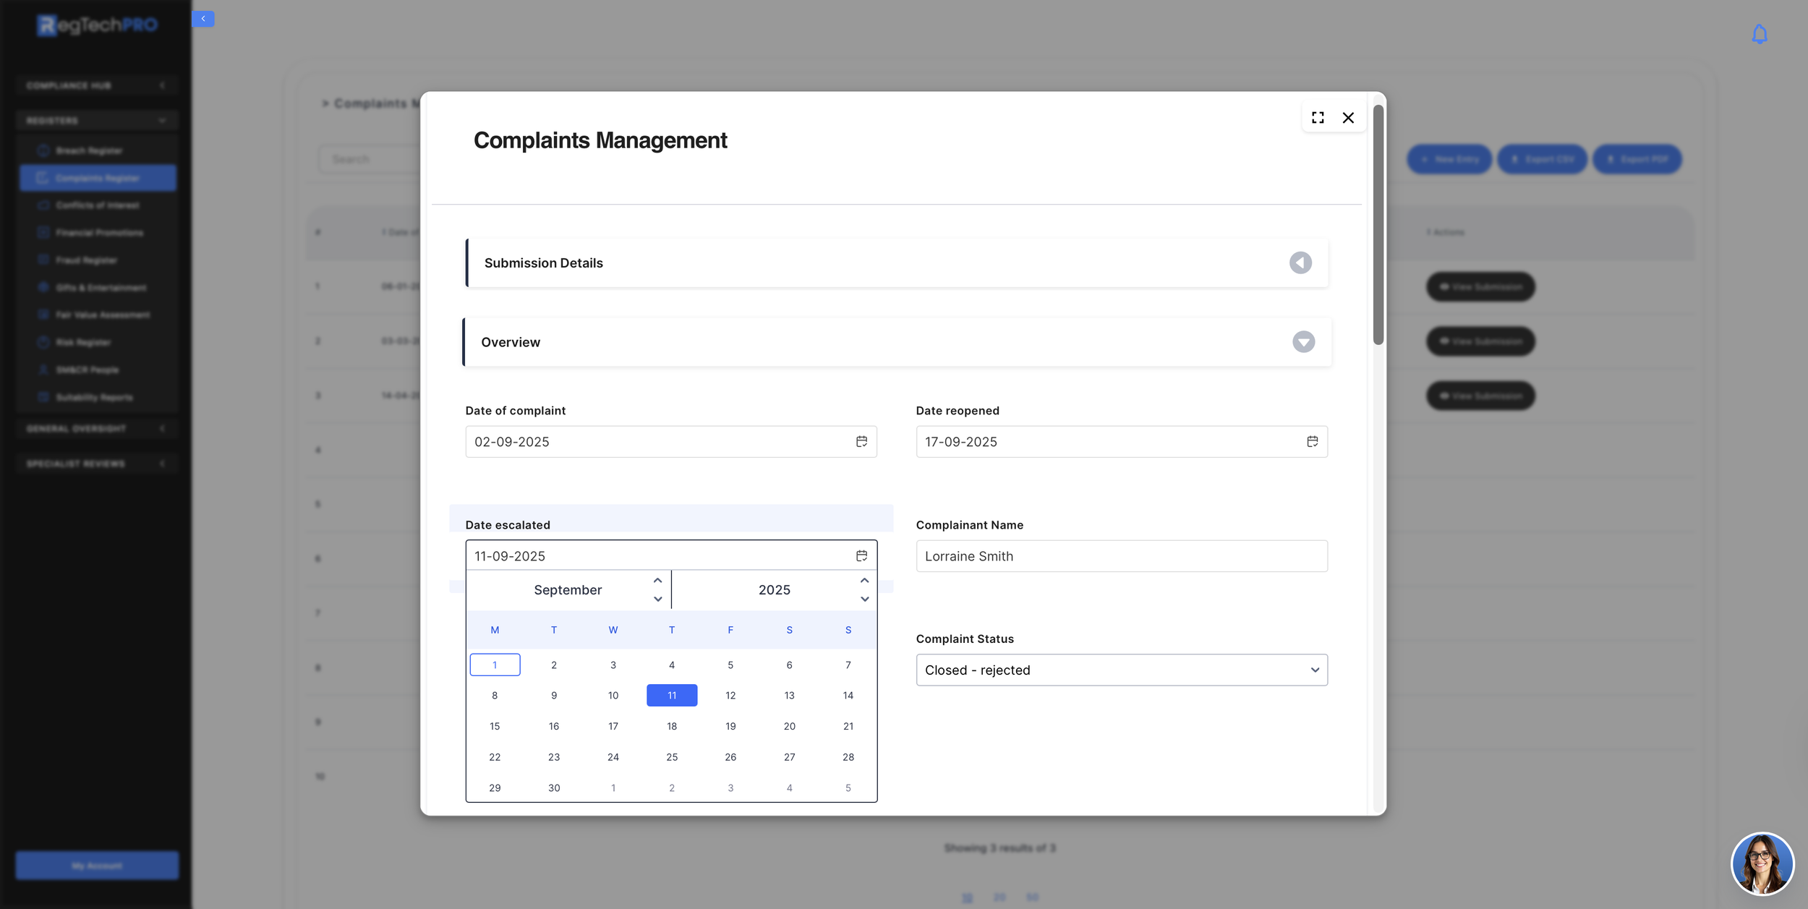Open the calendar icon for Date reopened
1808x909 pixels.
[x=1312, y=441]
